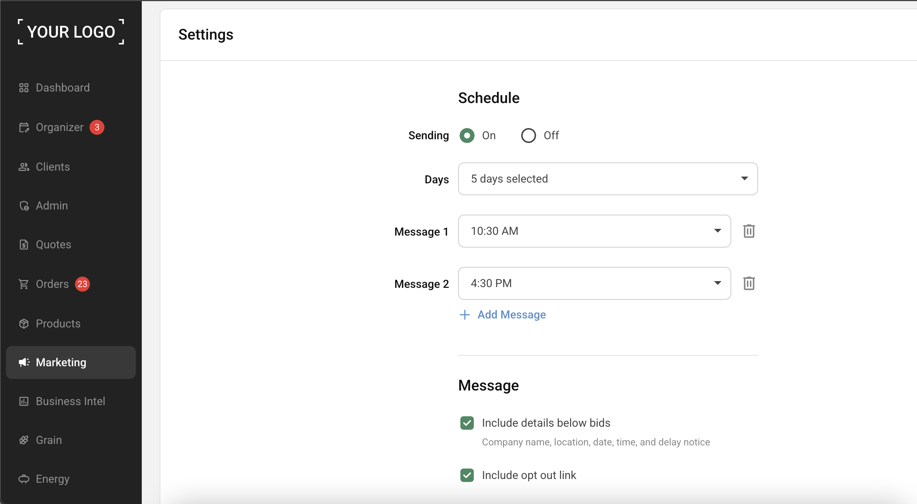Click the YOUR LOGO header
917x504 pixels.
click(71, 32)
